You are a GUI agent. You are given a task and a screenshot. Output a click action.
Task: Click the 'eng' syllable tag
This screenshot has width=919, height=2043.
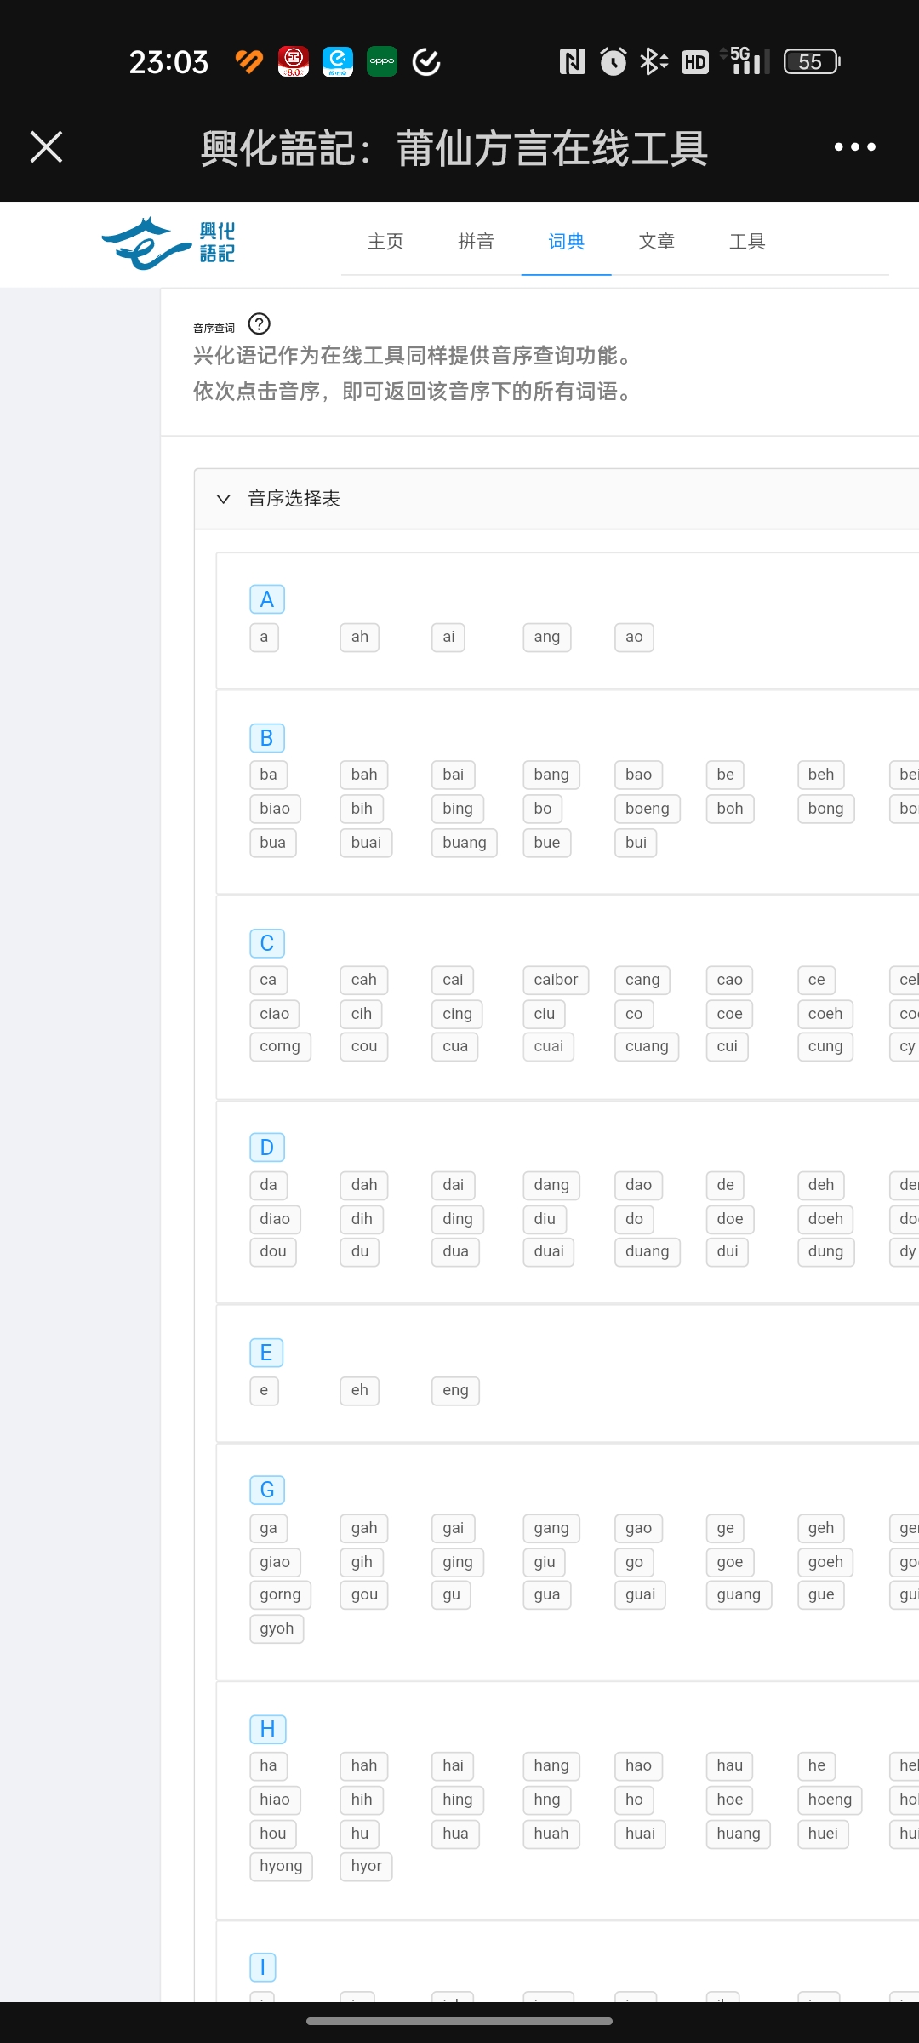[x=456, y=1390]
